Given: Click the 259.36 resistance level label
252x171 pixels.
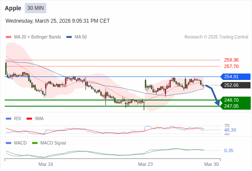Looking at the screenshot, I should [231, 60].
